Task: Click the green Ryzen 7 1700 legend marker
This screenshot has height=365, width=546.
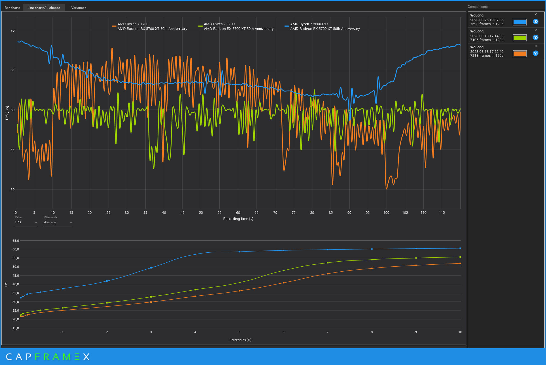Action: click(200, 26)
